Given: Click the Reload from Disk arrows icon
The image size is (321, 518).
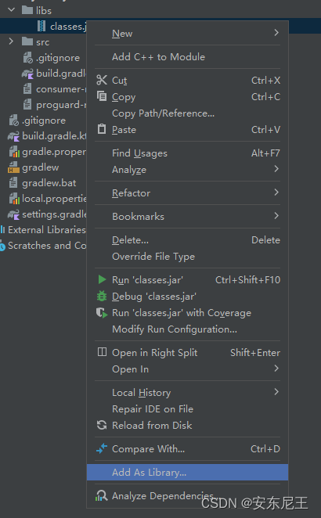Looking at the screenshot, I should click(102, 425).
